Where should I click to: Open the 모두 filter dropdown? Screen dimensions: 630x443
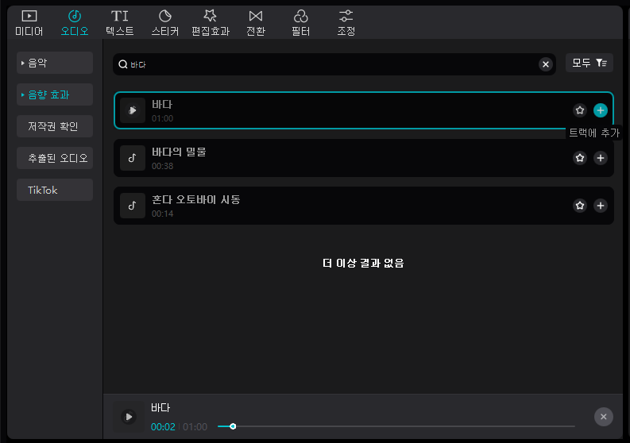pos(589,63)
